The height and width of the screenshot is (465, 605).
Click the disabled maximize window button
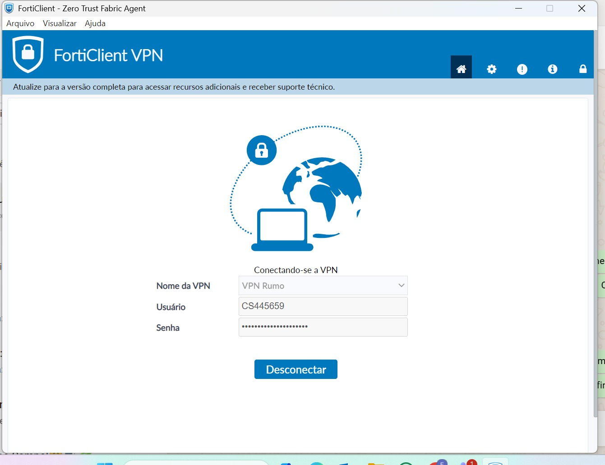click(550, 8)
